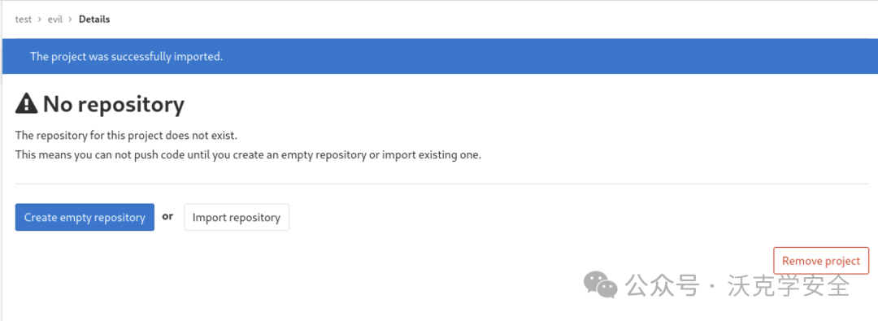This screenshot has width=878, height=321.
Task: Click the "公众号" watermark text
Action: (x=663, y=286)
